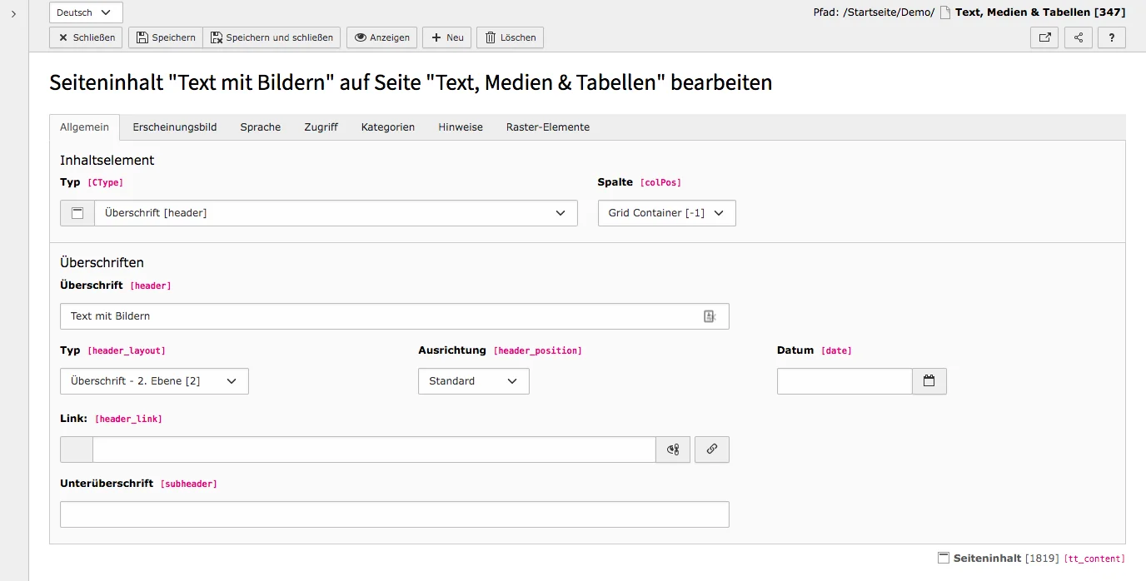
Task: Open the Raster-Elemente tab
Action: 547,127
